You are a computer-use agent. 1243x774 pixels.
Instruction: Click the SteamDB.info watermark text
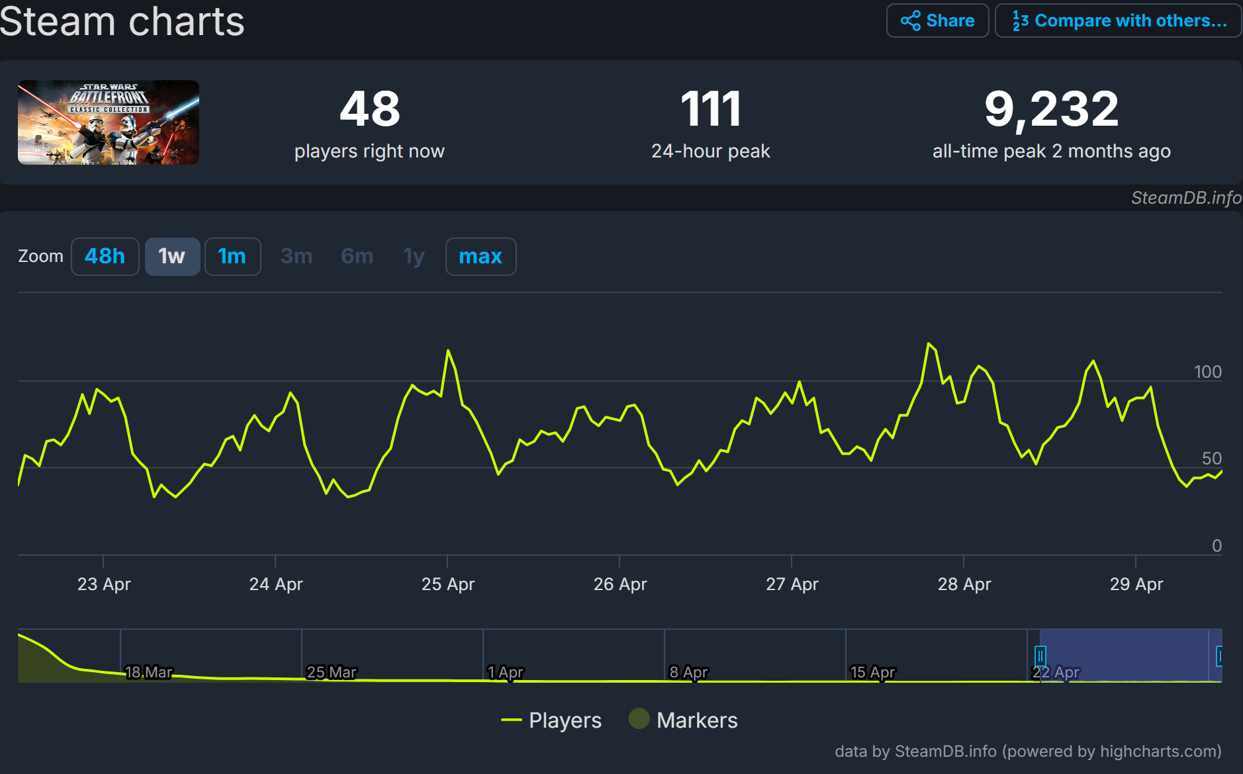coord(1185,198)
